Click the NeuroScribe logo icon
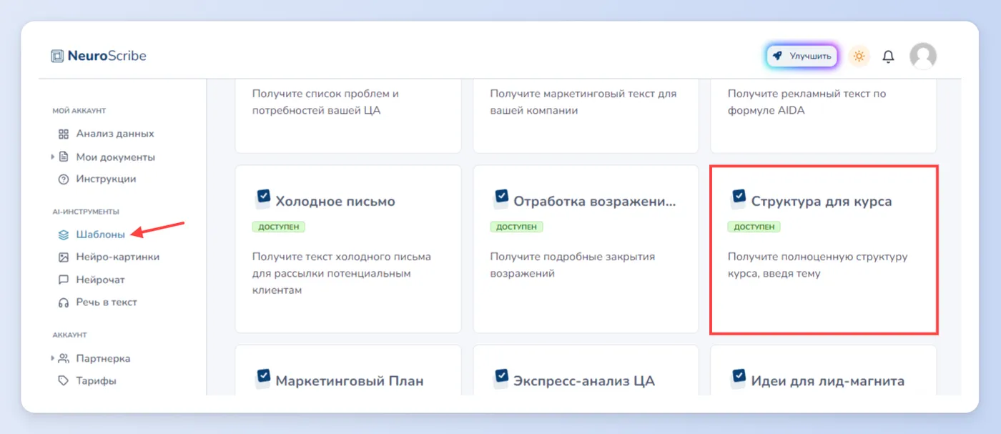1001x434 pixels. click(x=57, y=56)
